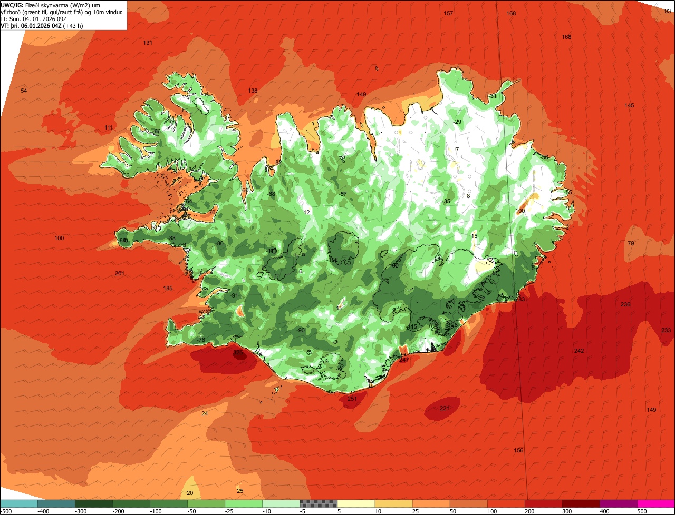Click the value -88 on land

click(172, 239)
